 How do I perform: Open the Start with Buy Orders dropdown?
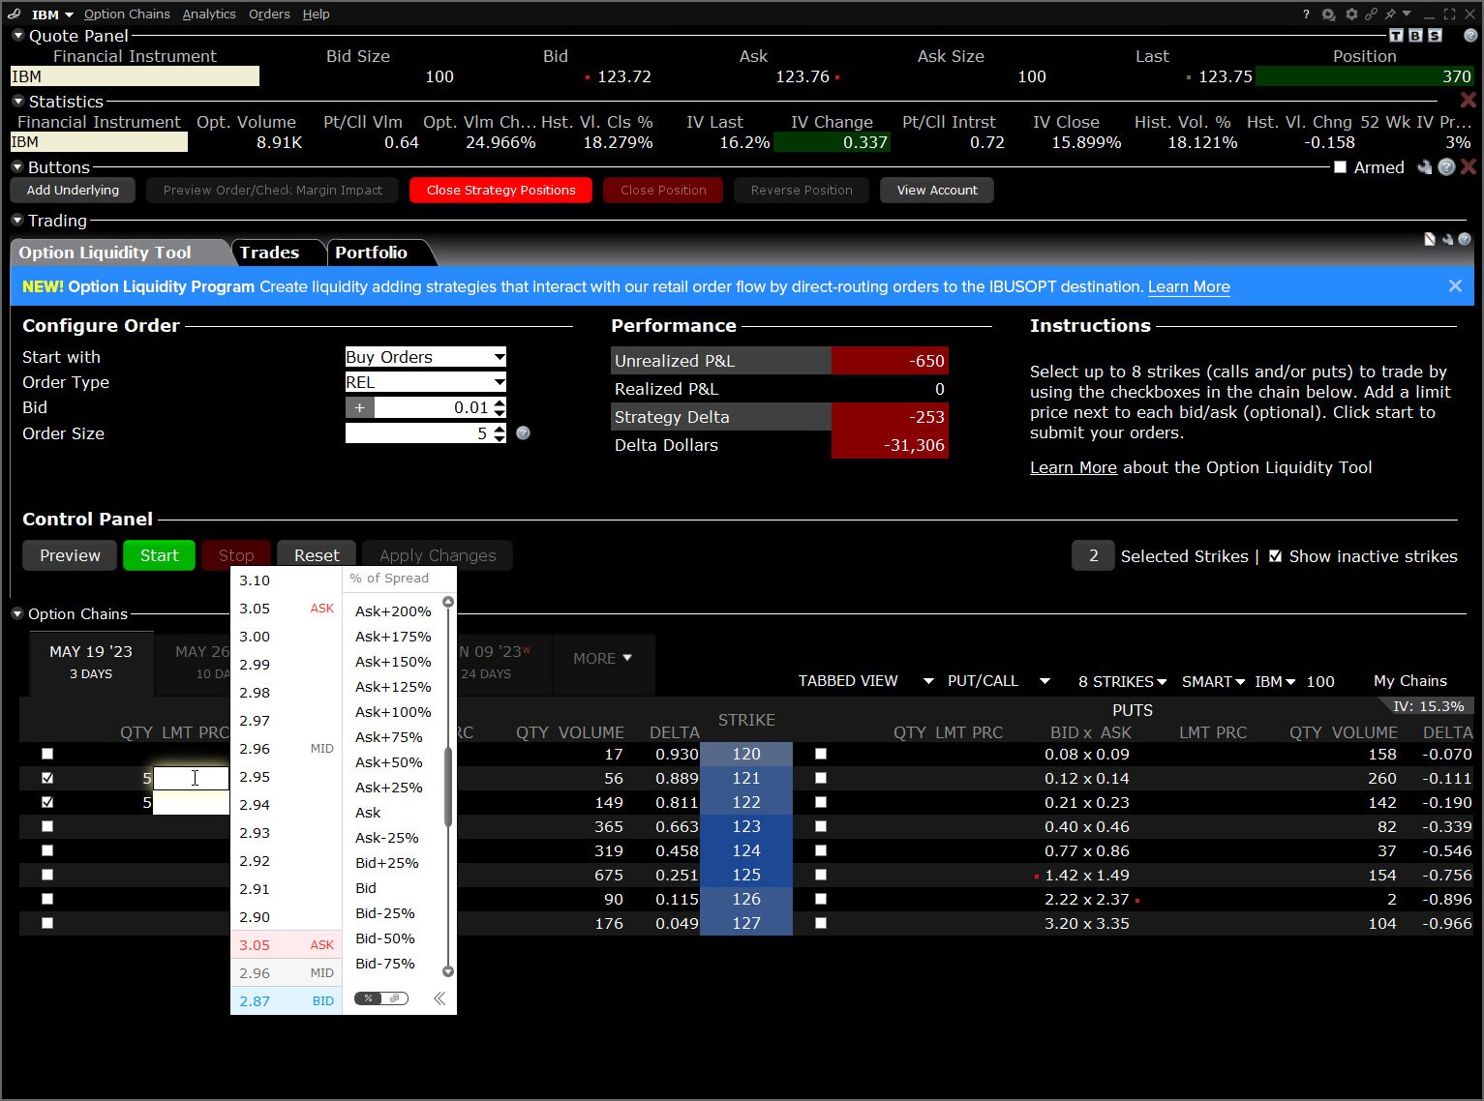tap(426, 357)
